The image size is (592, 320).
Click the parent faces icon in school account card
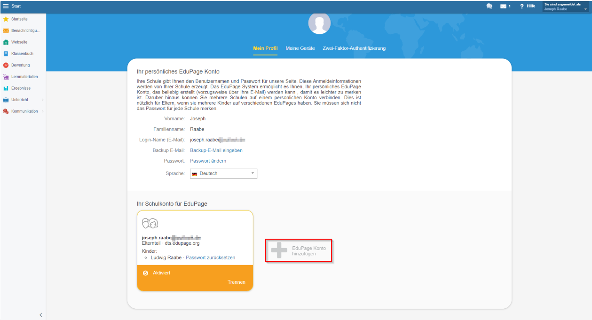[x=150, y=223]
